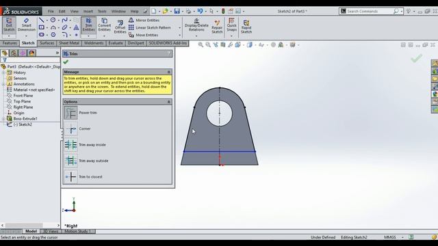
Task: Click the New document icon
Action: coord(154,11)
